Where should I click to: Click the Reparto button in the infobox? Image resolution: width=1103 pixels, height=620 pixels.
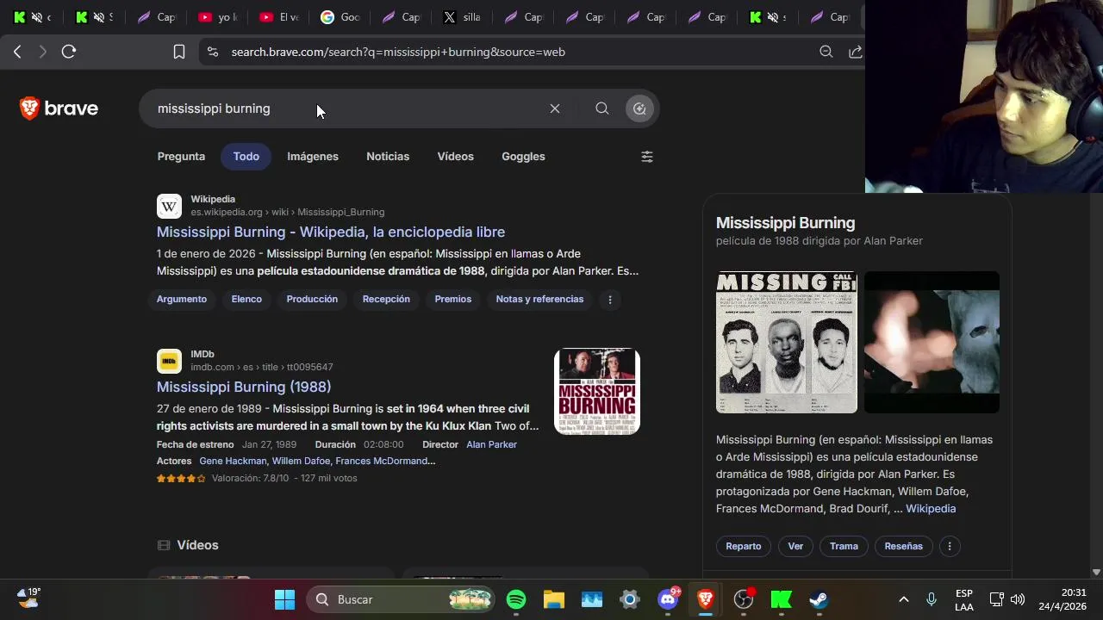(744, 546)
